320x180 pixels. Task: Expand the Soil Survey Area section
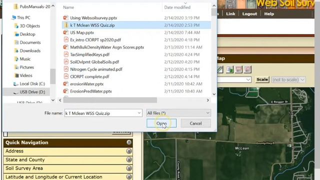(129, 168)
